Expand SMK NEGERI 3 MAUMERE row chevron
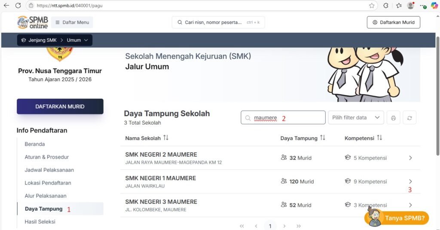The width and height of the screenshot is (440, 230). 410,205
